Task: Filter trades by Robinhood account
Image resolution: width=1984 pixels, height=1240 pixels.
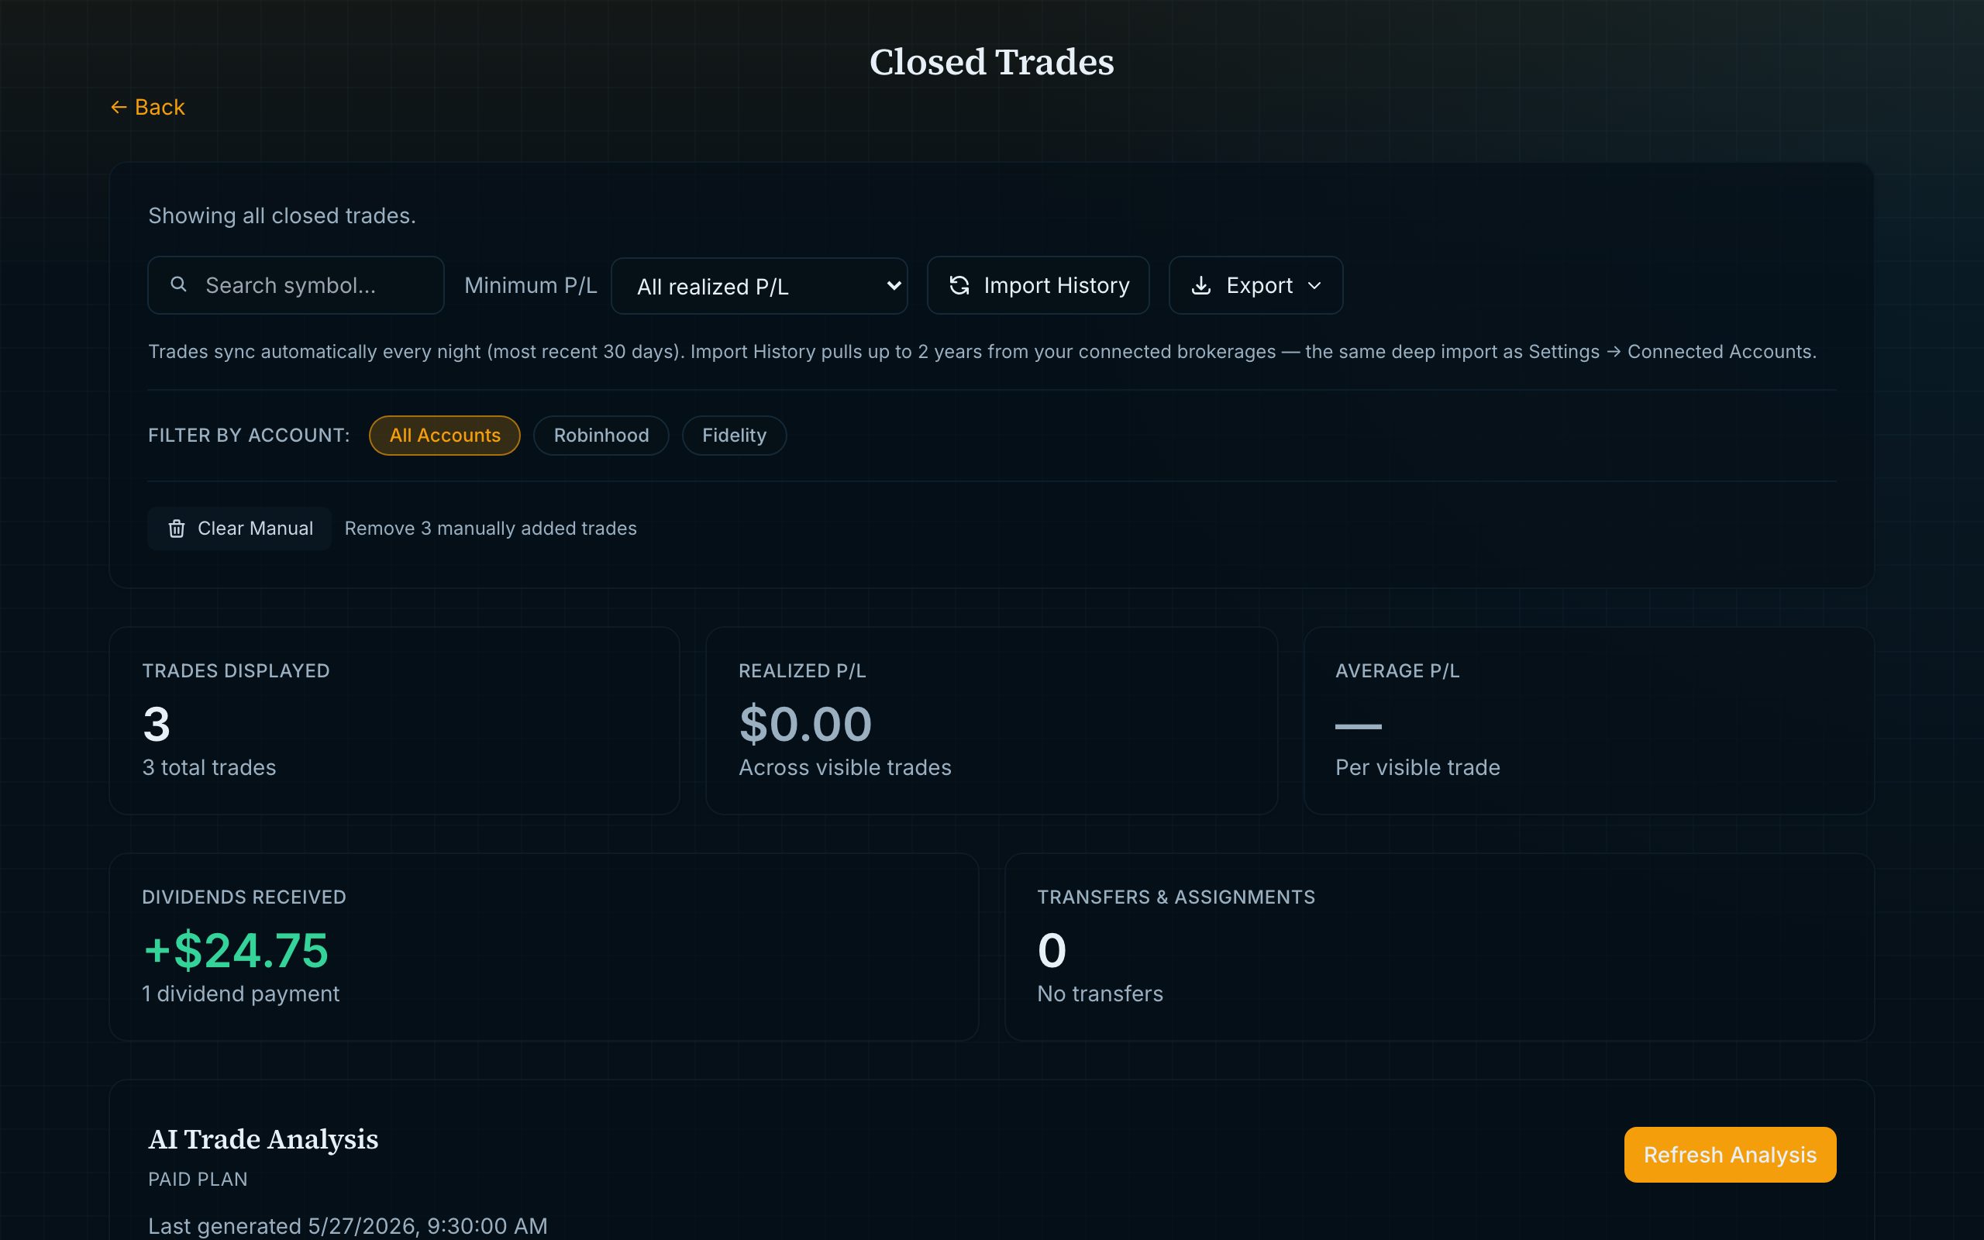Action: point(601,436)
